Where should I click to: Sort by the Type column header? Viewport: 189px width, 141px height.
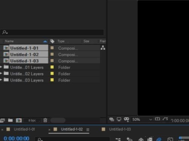point(61,41)
